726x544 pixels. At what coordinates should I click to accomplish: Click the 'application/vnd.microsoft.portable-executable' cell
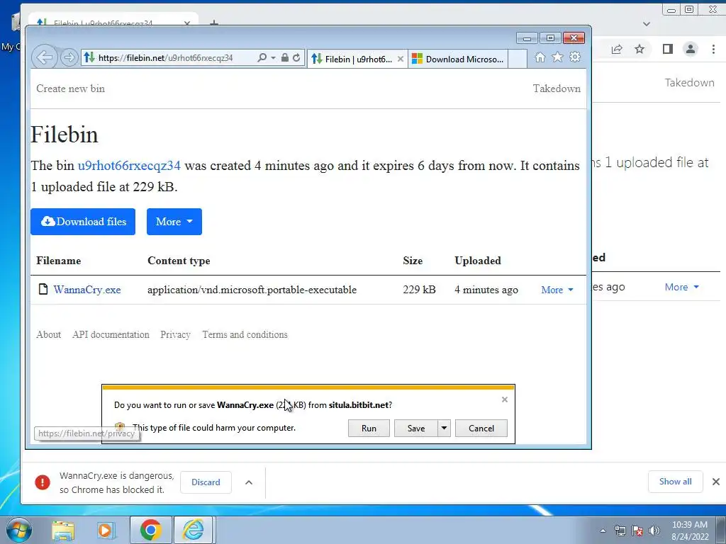coord(252,290)
